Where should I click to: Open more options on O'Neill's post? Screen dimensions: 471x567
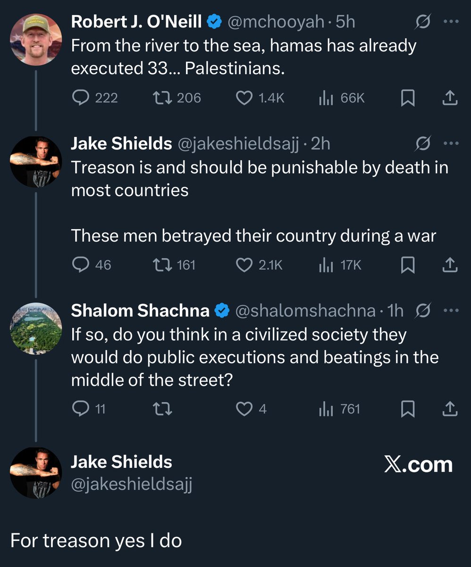coord(452,22)
